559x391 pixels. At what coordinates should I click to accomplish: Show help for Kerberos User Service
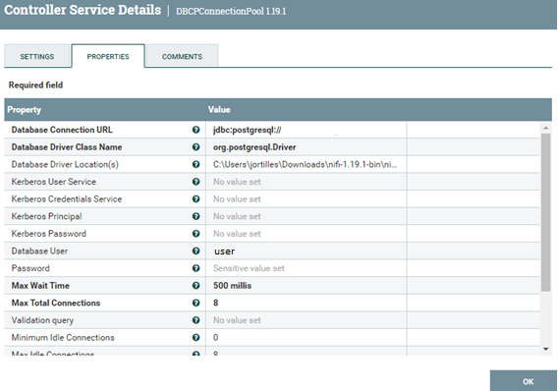[196, 182]
